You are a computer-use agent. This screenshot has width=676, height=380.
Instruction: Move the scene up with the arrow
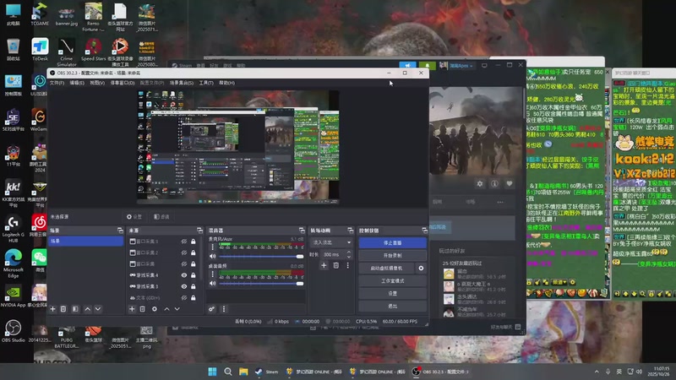point(88,309)
